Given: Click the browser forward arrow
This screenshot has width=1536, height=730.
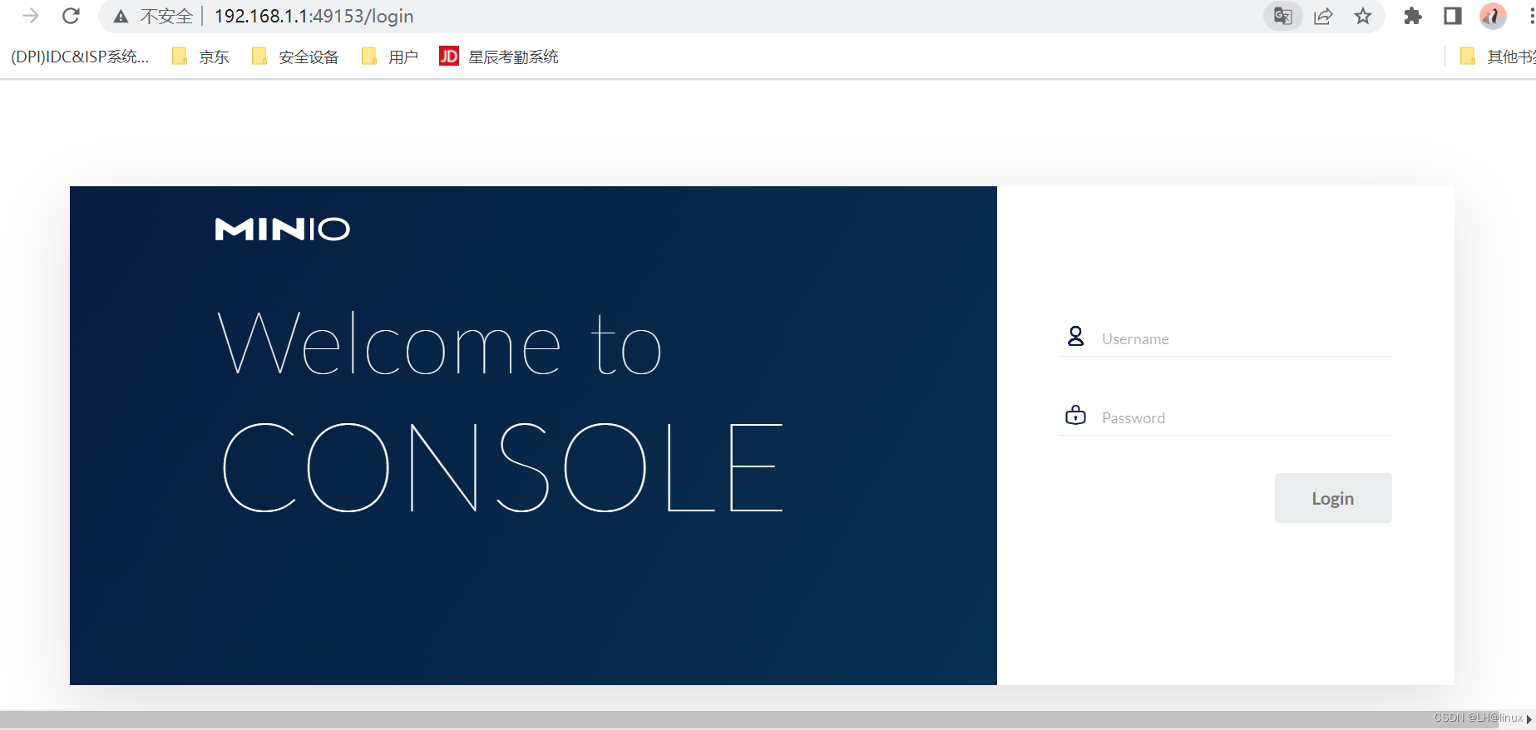Looking at the screenshot, I should point(31,16).
